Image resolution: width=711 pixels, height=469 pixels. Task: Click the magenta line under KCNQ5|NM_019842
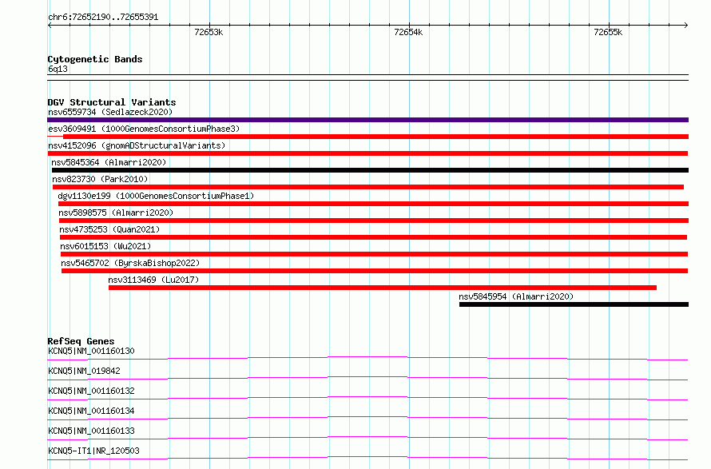[367, 378]
